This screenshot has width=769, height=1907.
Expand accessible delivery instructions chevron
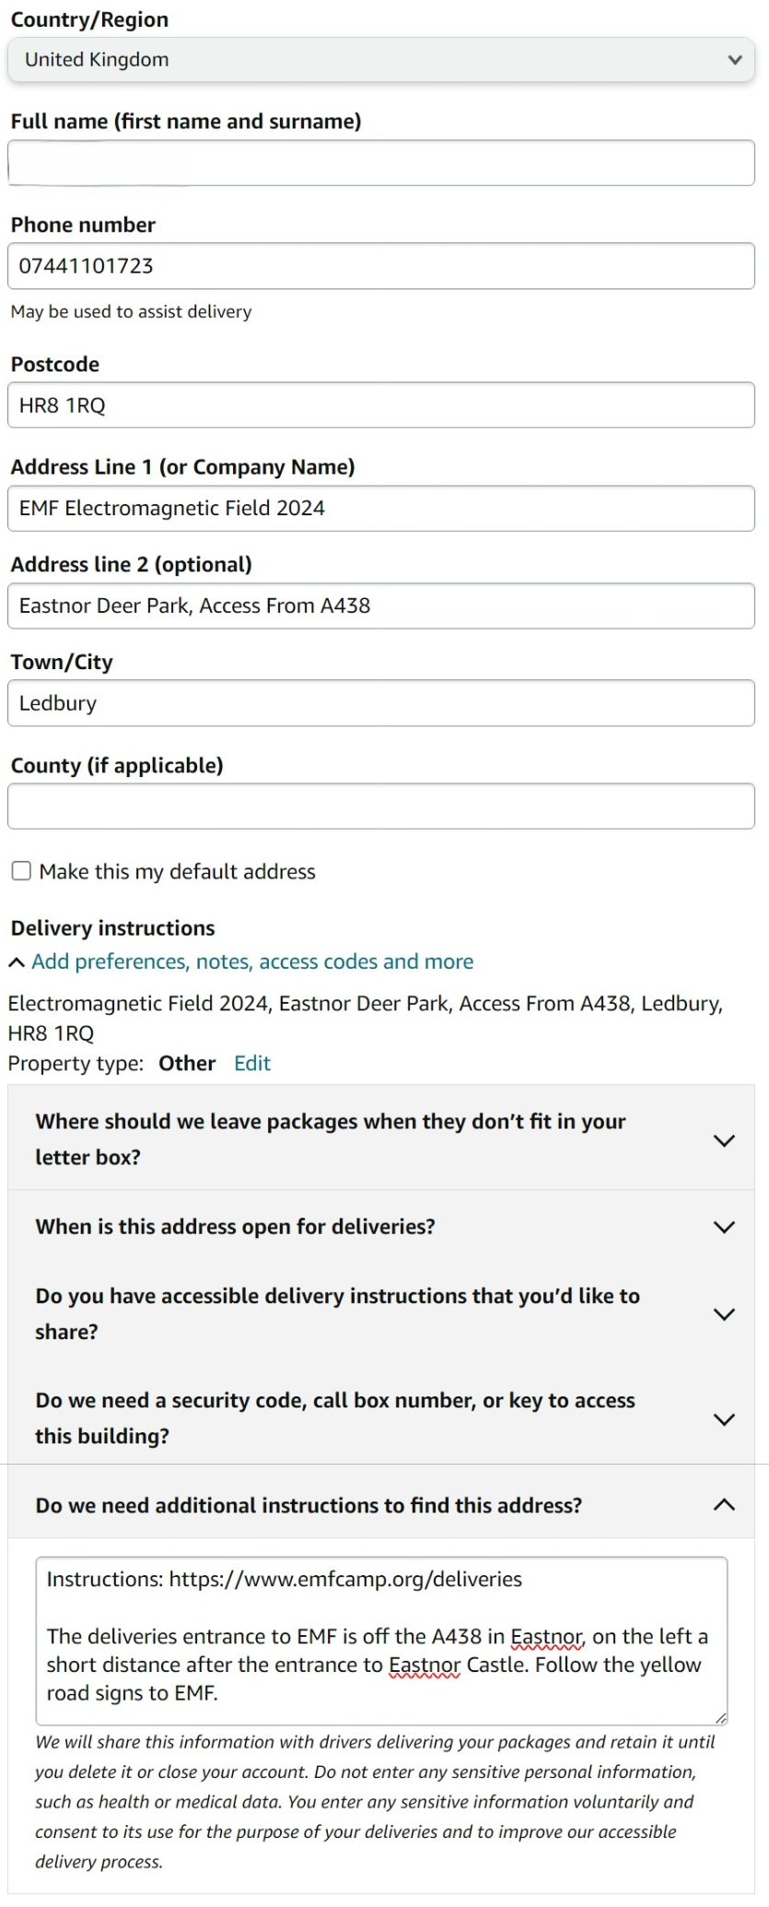[725, 1314]
